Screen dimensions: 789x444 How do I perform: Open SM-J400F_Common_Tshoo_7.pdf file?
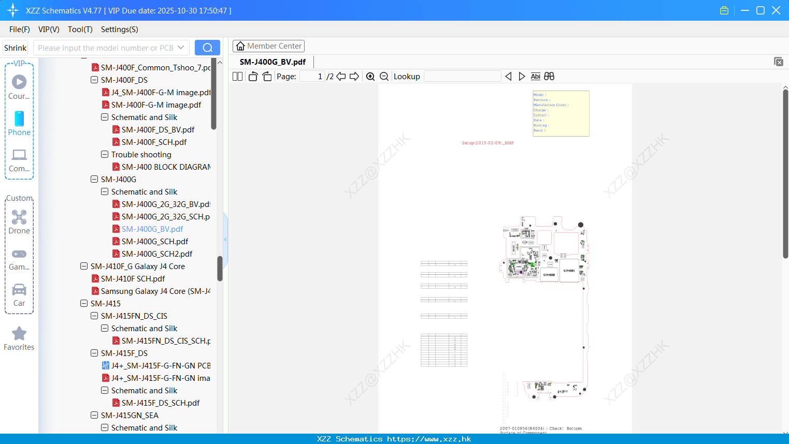click(x=151, y=67)
